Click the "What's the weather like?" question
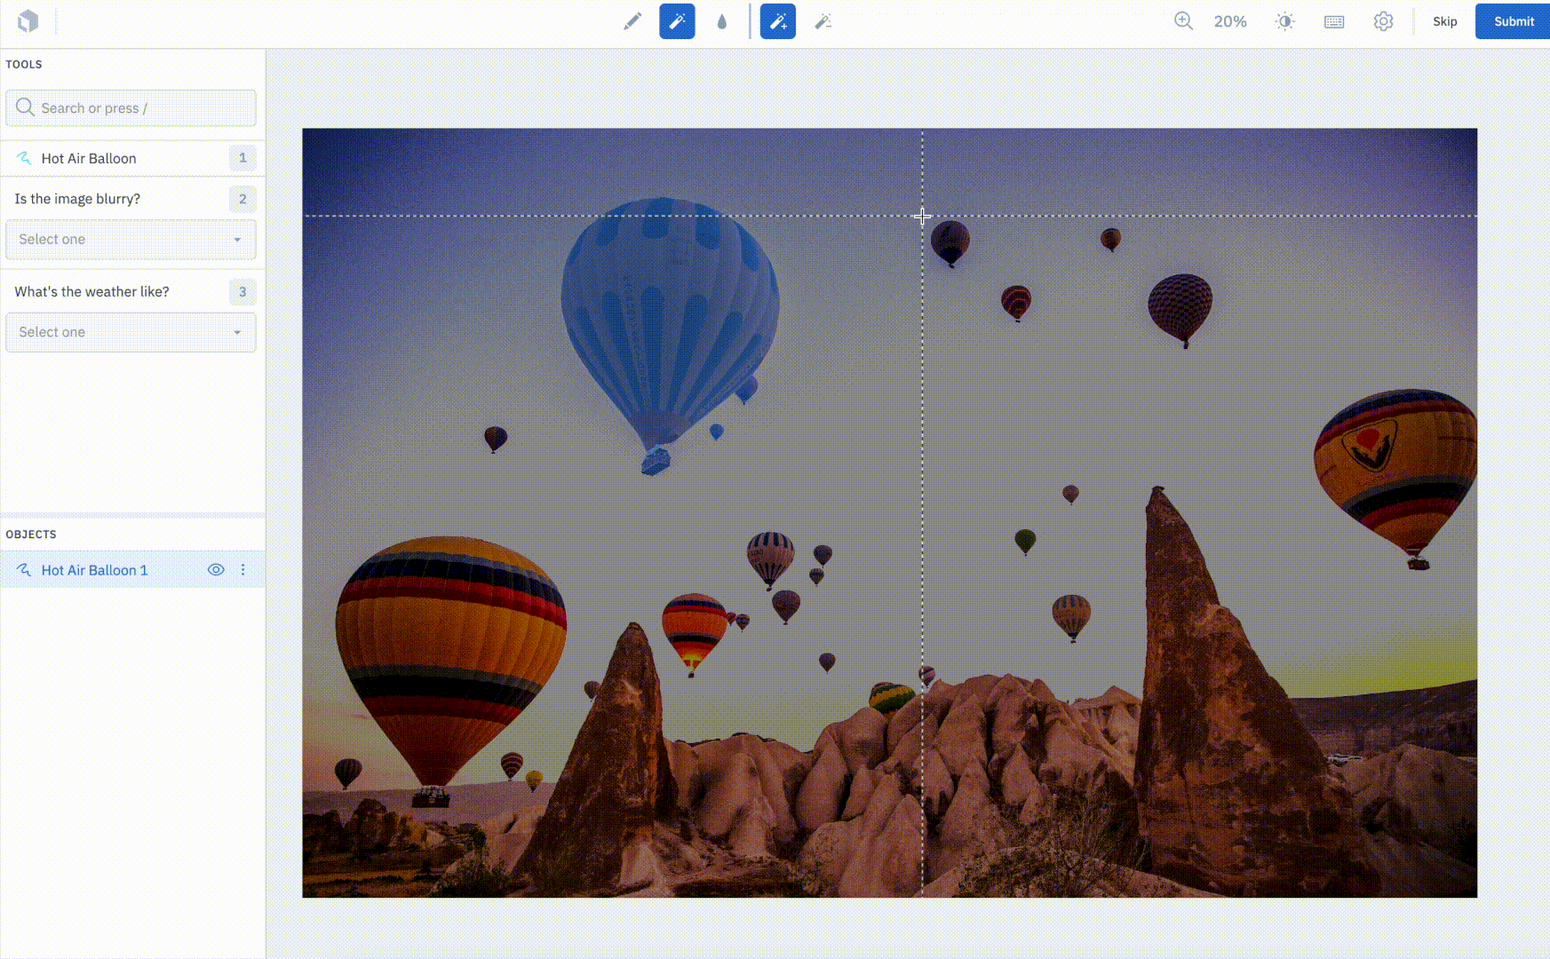The height and width of the screenshot is (959, 1550). (91, 291)
